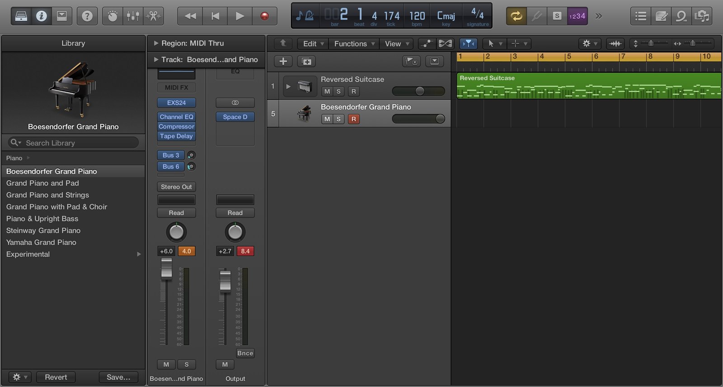Image resolution: width=723 pixels, height=387 pixels.
Task: Open the waveform zoom icon
Action: tap(615, 43)
